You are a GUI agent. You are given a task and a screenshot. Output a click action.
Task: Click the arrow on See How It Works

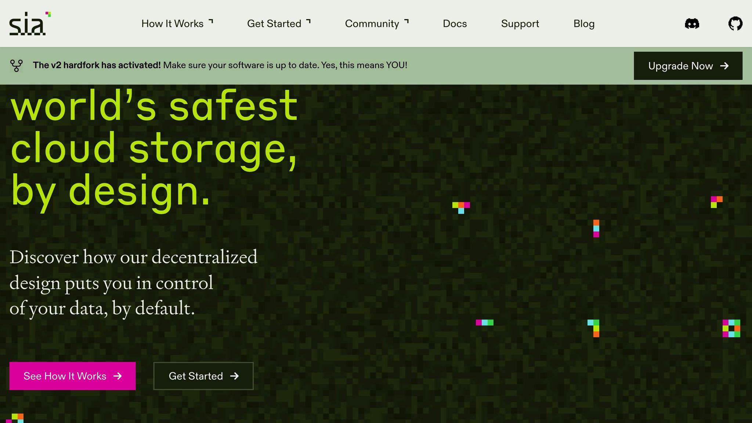[x=117, y=376]
